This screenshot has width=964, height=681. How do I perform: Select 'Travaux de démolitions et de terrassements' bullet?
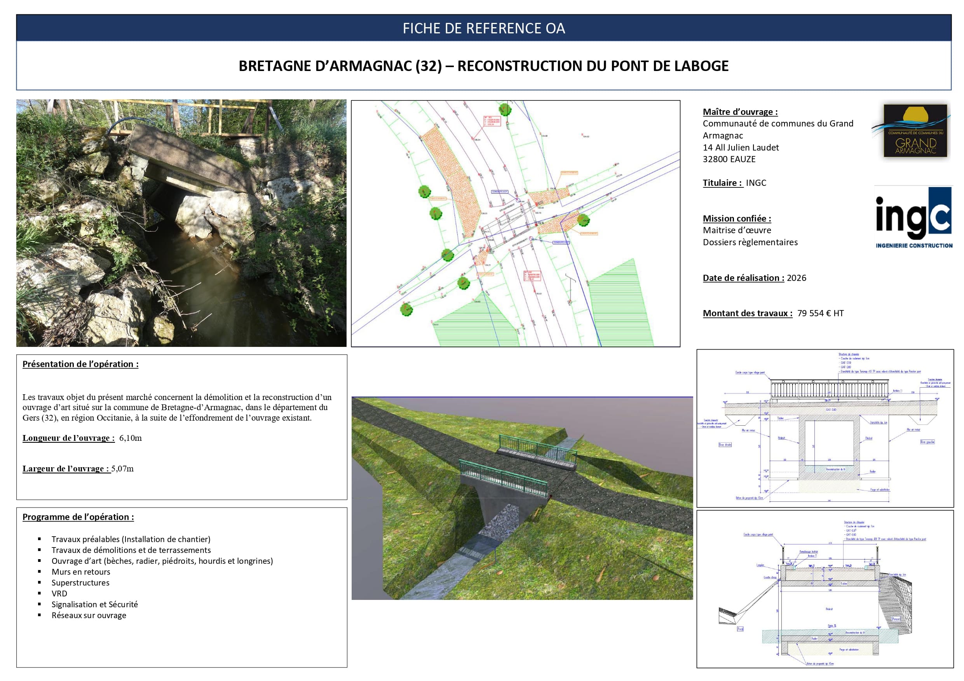point(131,550)
